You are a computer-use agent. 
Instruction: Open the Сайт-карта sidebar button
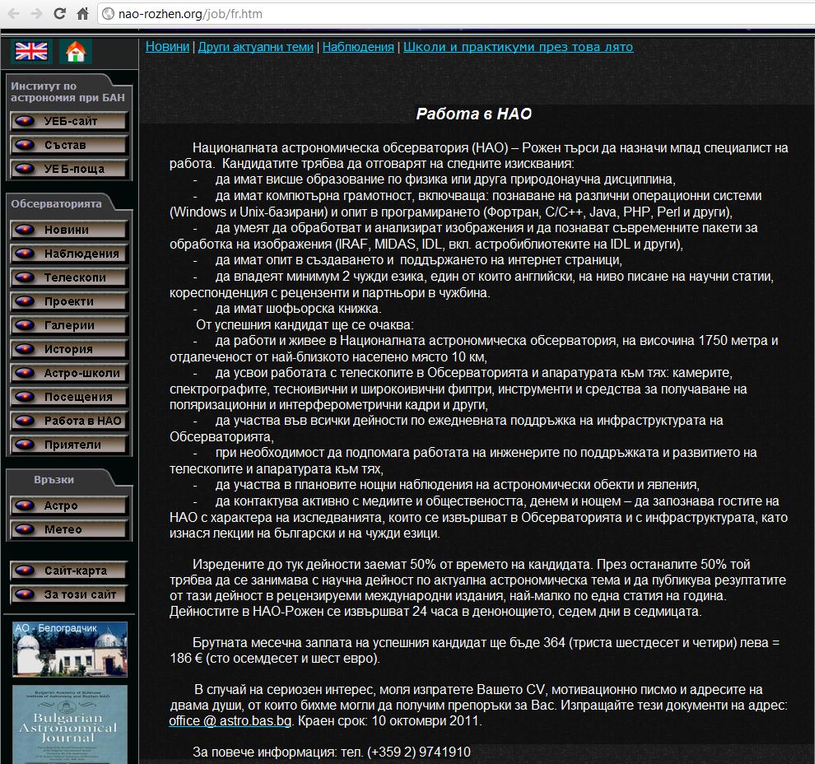tap(69, 571)
